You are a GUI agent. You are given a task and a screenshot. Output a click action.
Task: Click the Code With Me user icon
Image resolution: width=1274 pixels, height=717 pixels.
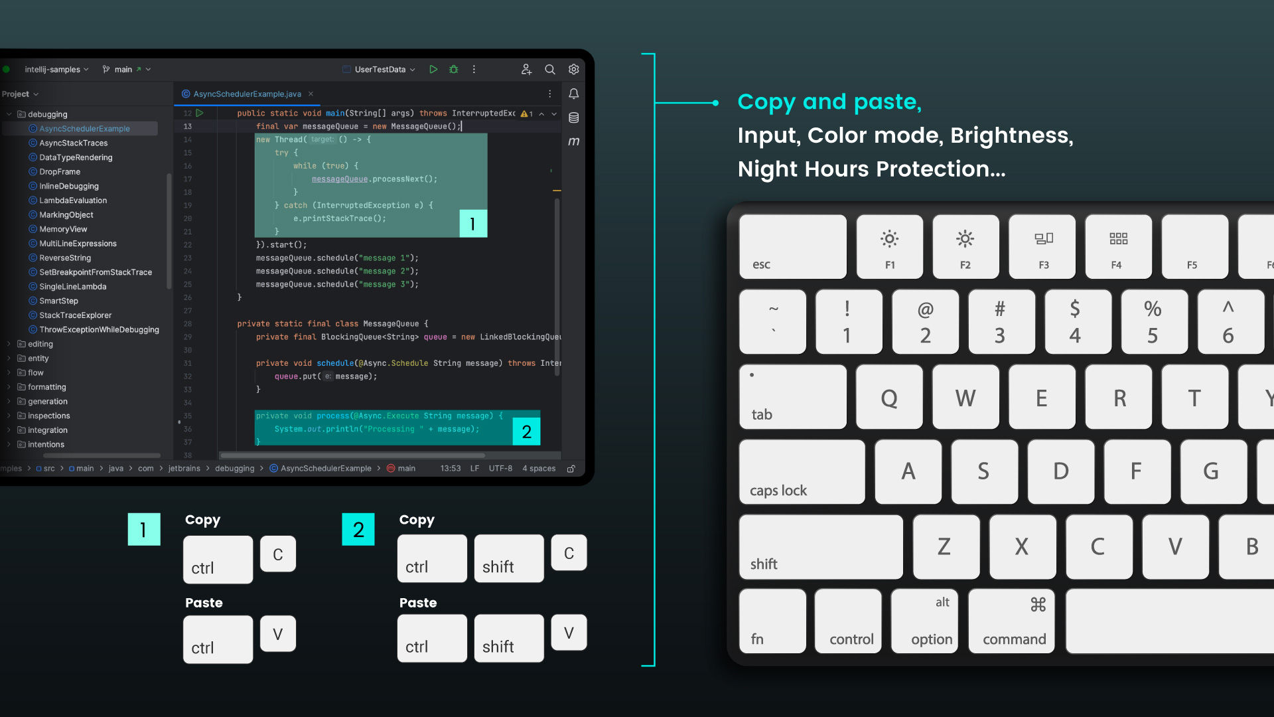[526, 69]
